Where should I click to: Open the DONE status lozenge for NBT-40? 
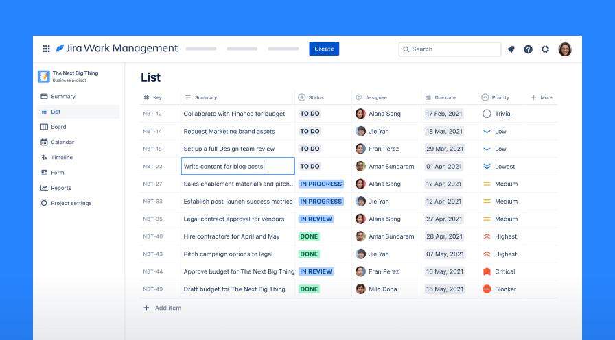click(x=309, y=236)
